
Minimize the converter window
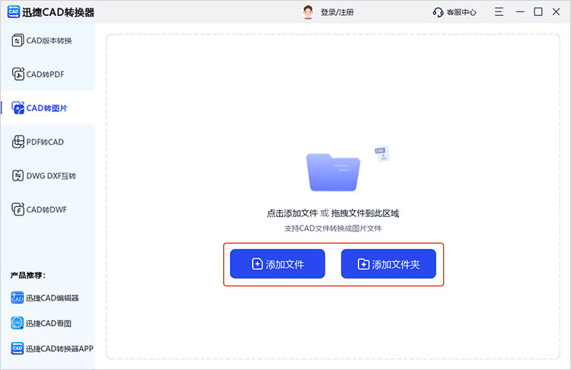520,12
